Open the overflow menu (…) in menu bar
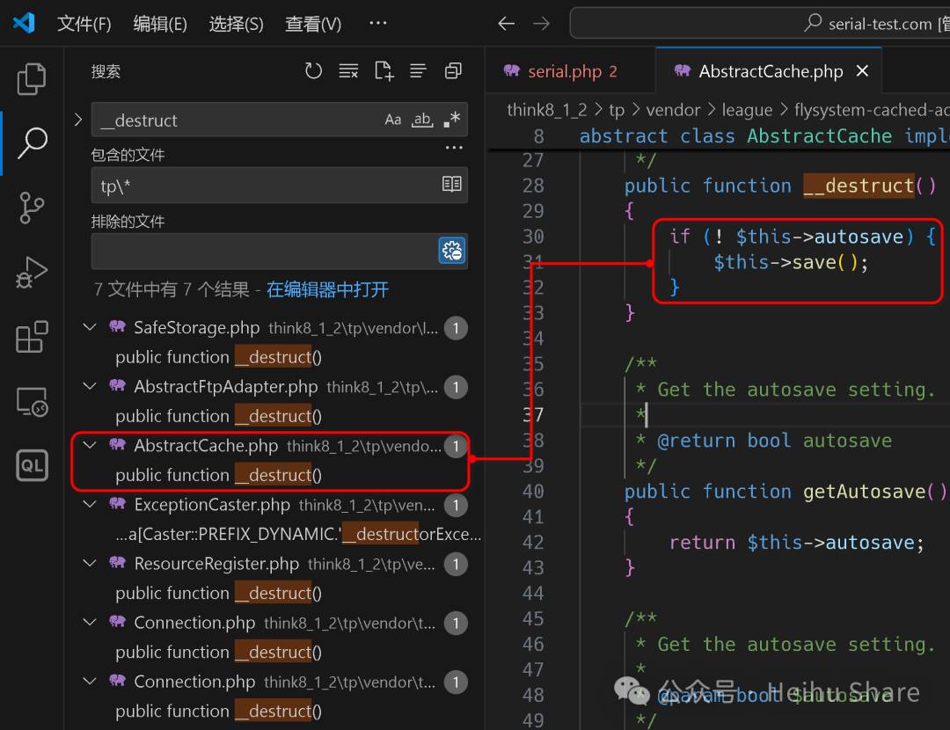 378,23
